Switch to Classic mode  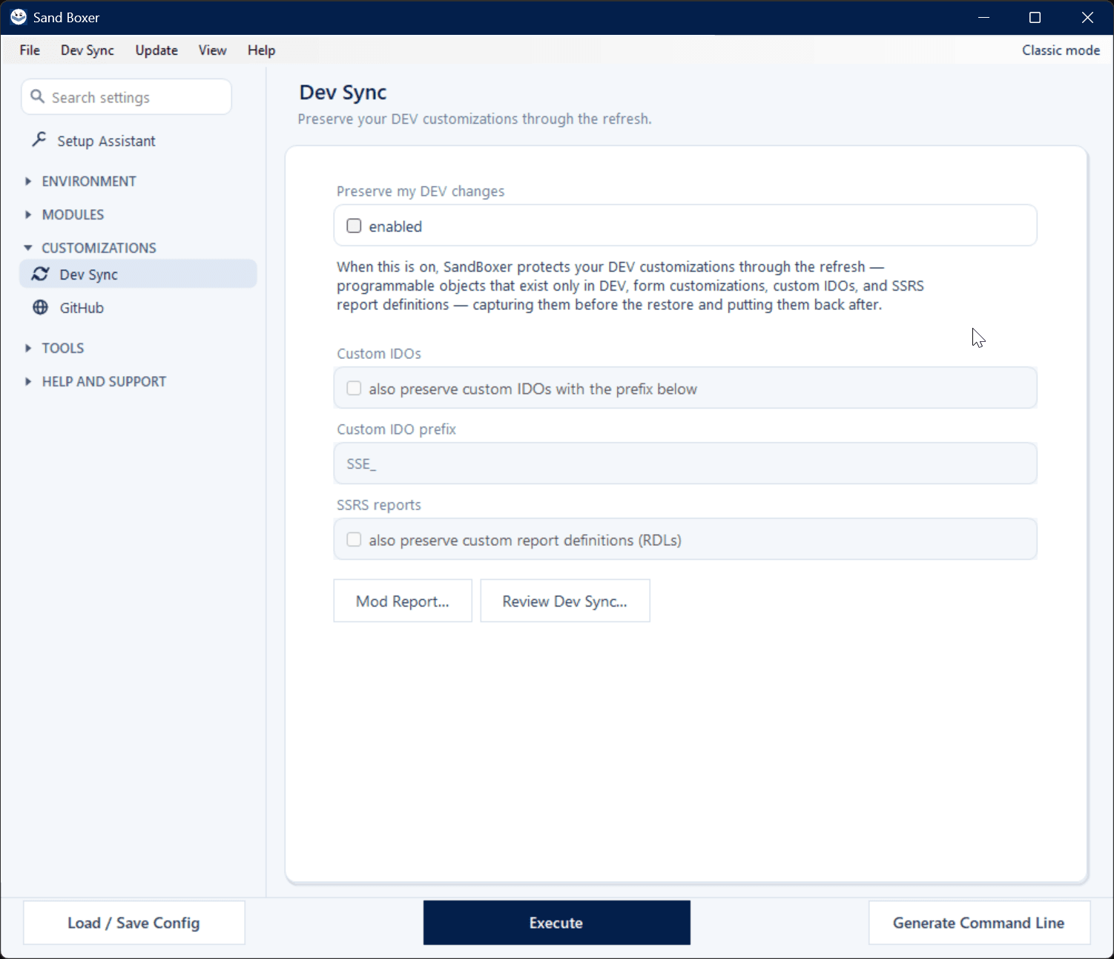click(1061, 50)
